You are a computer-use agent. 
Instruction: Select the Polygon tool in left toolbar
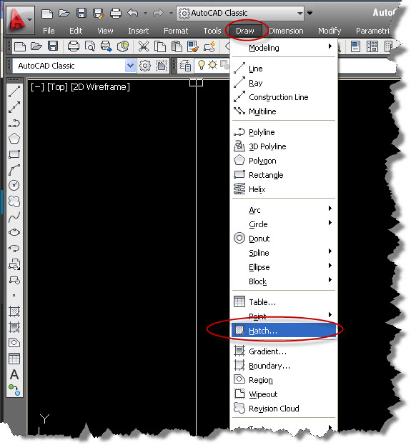pos(14,139)
